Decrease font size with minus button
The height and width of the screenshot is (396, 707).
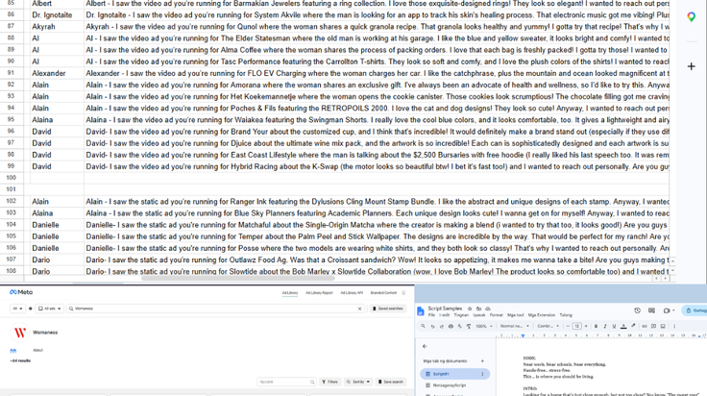click(x=569, y=326)
